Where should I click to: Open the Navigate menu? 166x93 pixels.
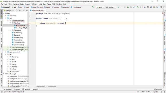point(16,4)
